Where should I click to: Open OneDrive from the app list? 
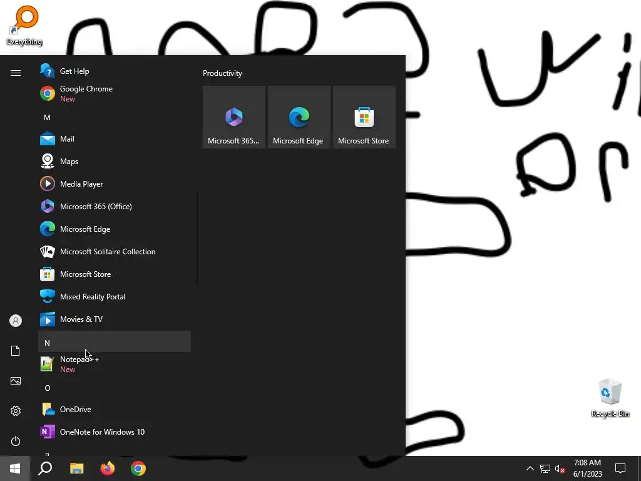115,410
